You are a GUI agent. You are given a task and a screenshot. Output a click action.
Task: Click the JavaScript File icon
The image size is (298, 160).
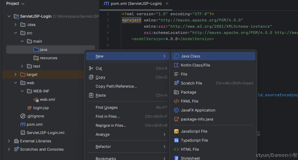pyautogui.click(x=176, y=131)
